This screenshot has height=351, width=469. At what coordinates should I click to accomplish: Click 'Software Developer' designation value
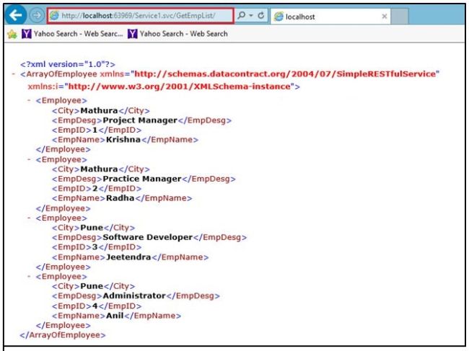[148, 238]
